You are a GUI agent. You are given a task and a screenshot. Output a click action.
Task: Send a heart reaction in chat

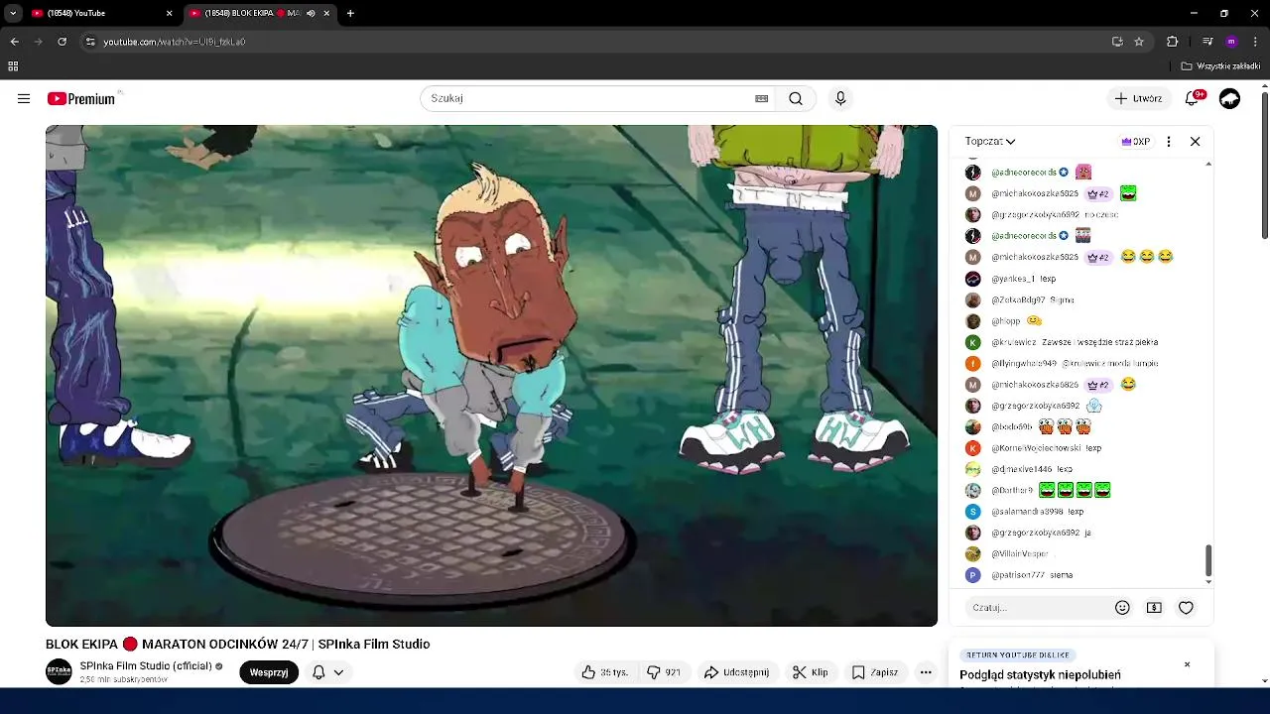[1186, 607]
